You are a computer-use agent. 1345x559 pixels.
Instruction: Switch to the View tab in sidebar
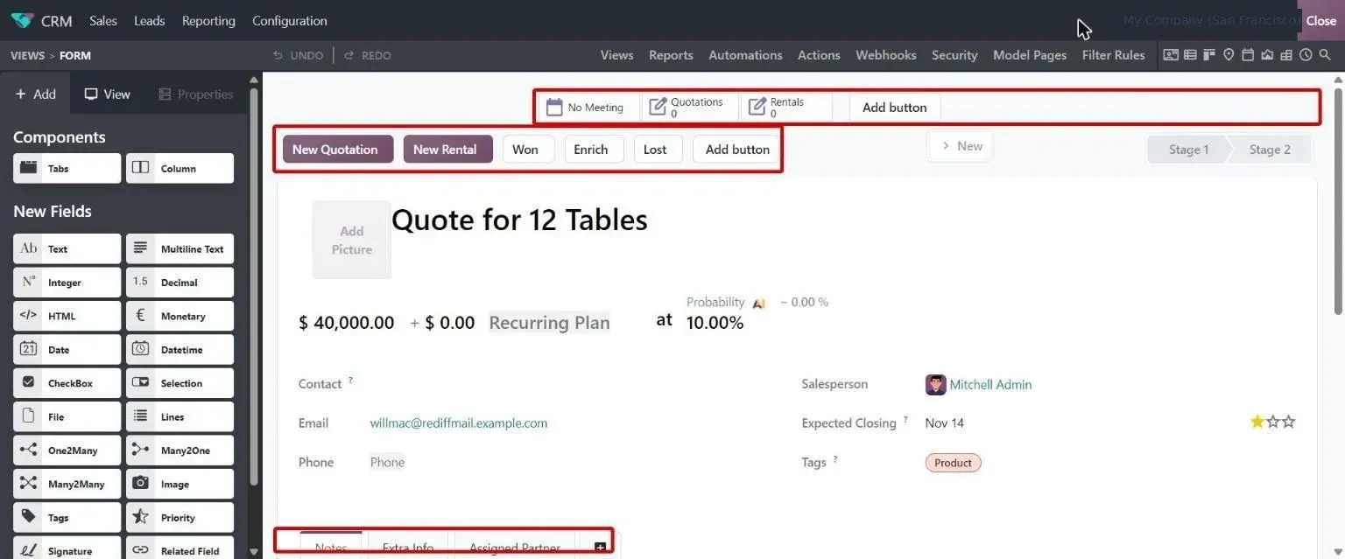click(108, 94)
